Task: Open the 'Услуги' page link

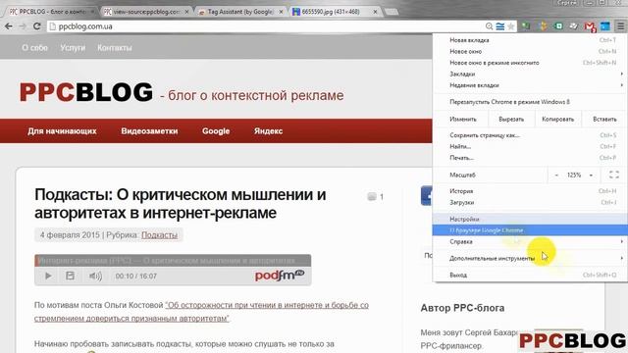Action: 73,48
